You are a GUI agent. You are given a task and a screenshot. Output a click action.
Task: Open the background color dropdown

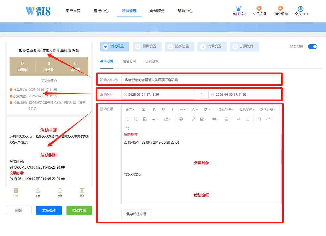(x=207, y=110)
